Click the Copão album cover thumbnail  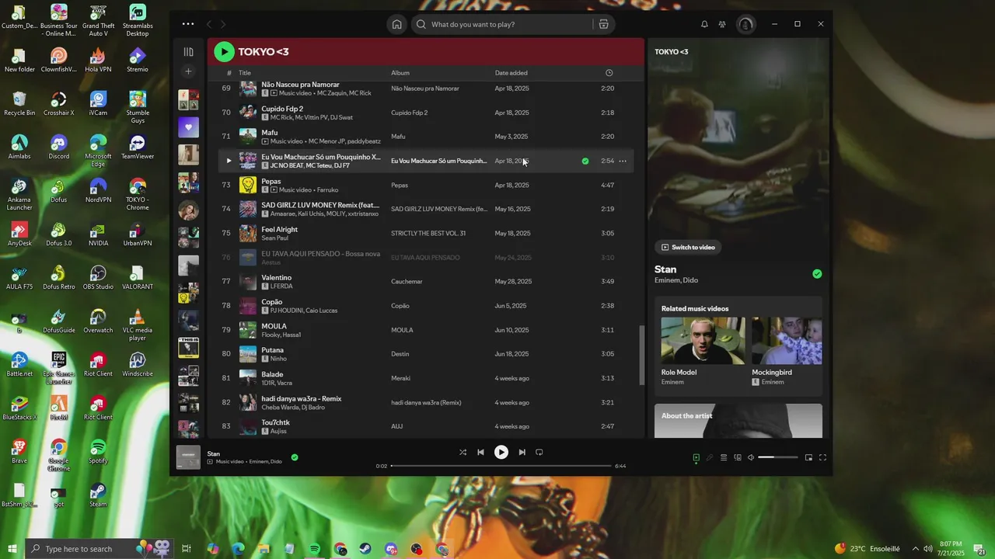coord(248,306)
